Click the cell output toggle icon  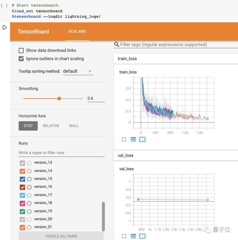4,27
